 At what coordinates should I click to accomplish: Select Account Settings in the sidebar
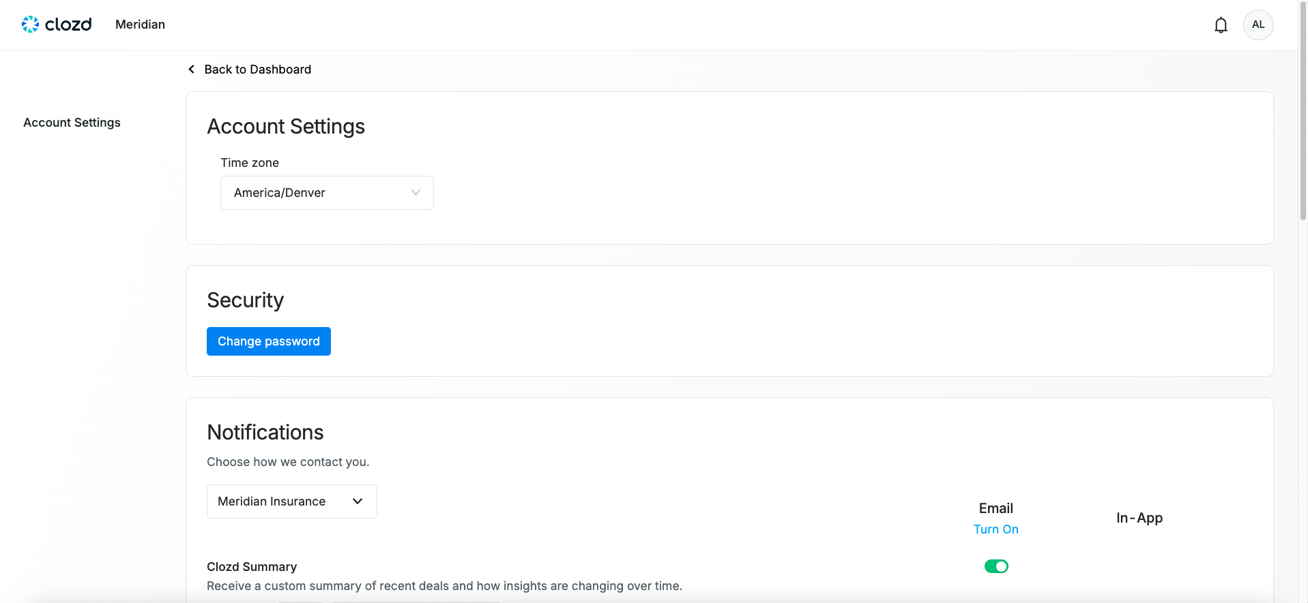point(72,123)
